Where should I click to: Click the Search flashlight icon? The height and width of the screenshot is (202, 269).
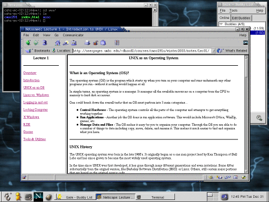[x=66, y=43]
